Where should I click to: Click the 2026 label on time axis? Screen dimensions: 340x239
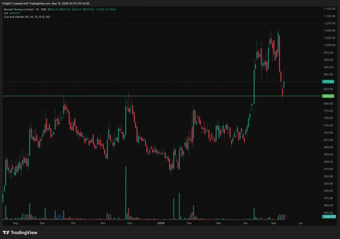(x=161, y=223)
